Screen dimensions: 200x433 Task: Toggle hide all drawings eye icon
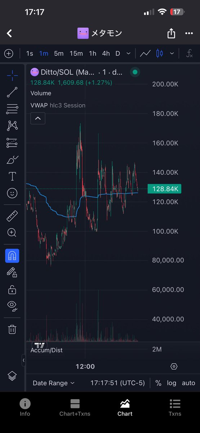coord(12,306)
